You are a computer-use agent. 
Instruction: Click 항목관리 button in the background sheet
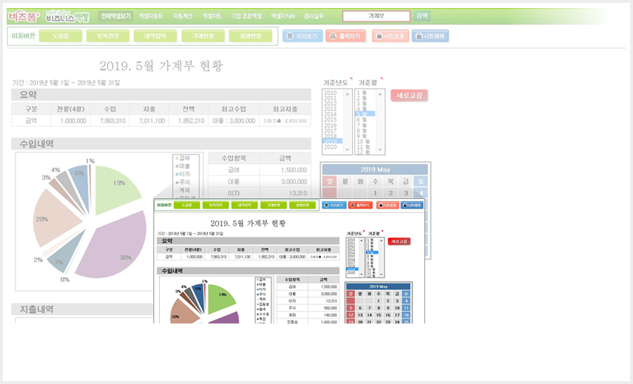(108, 36)
